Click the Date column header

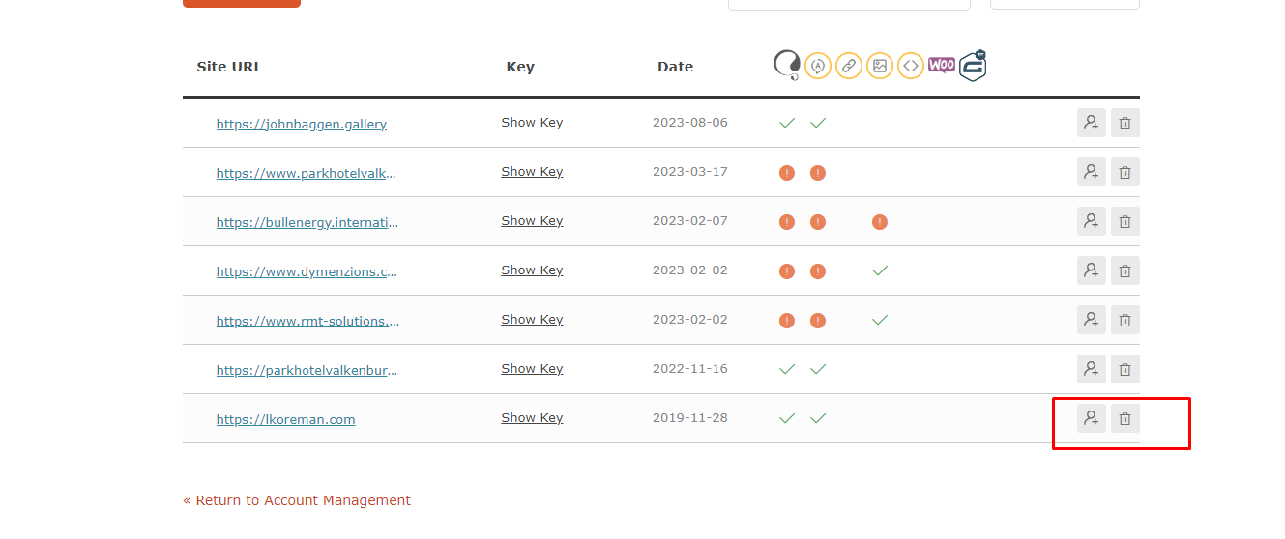(675, 67)
